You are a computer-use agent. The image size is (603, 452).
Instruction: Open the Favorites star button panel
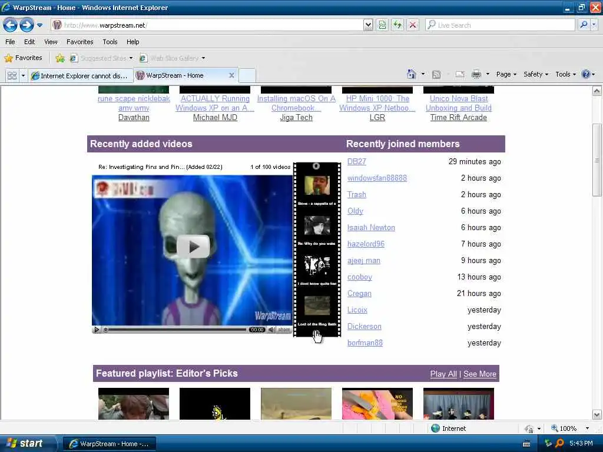click(x=23, y=58)
